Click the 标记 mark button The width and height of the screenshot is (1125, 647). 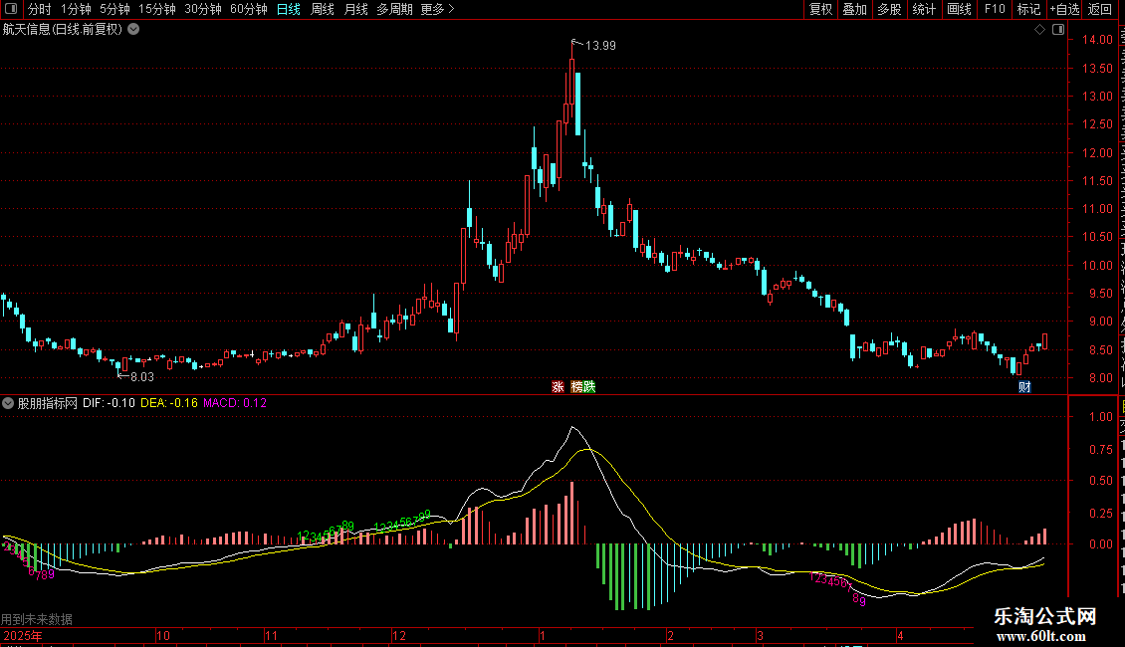point(1028,9)
